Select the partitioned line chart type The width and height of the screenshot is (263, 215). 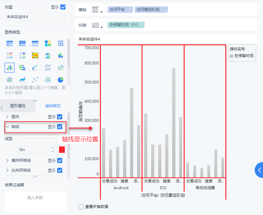pos(48,68)
